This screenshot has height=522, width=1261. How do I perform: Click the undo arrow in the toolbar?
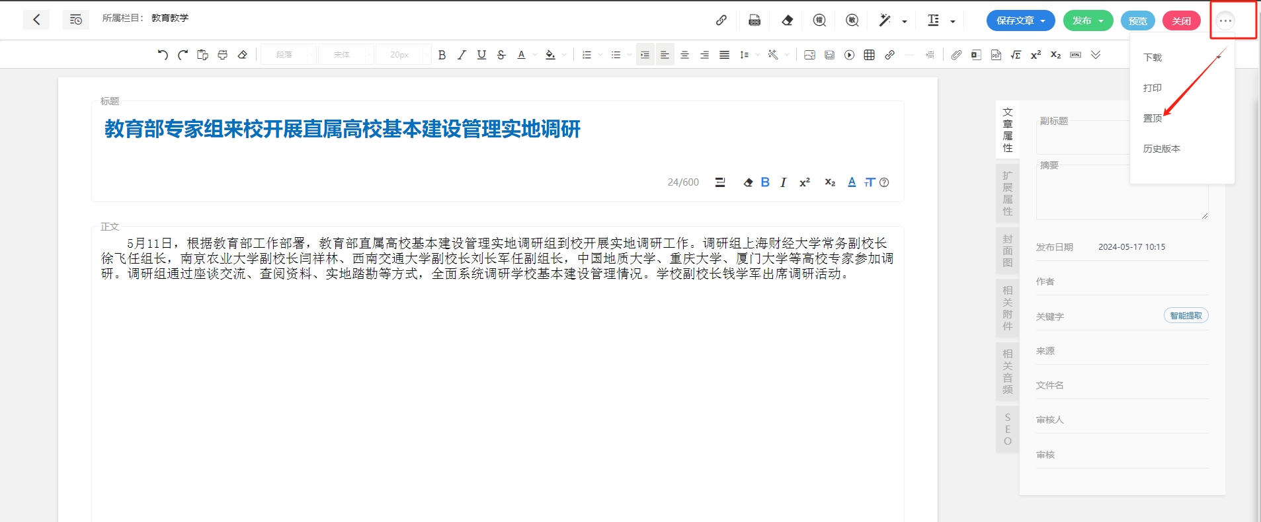tap(163, 55)
